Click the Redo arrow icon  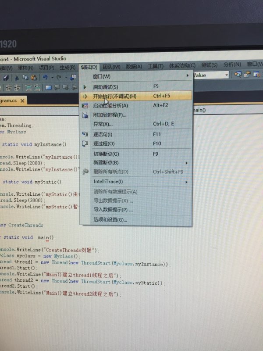[x=59, y=78]
